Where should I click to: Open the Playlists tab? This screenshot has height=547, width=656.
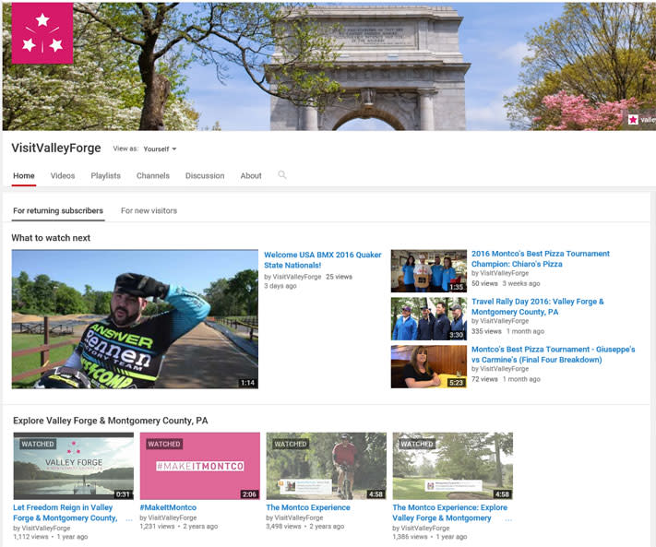[106, 175]
